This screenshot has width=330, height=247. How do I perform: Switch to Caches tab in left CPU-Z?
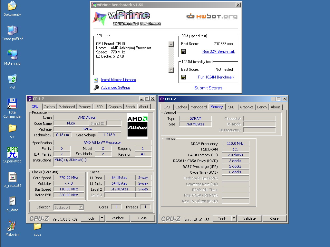tap(49, 107)
